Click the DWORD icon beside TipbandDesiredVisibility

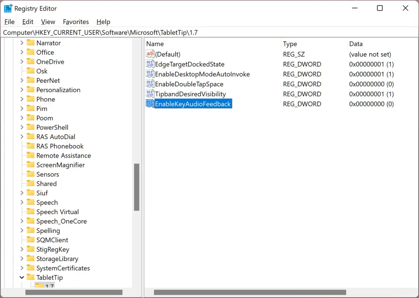point(150,94)
